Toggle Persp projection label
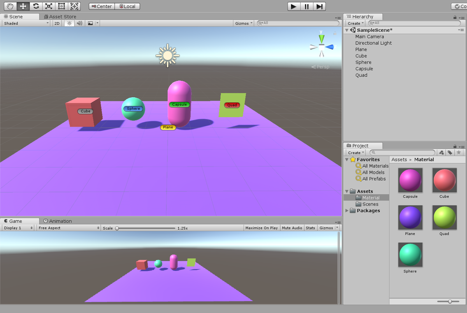Viewport: 467px width, 313px height. pyautogui.click(x=320, y=67)
